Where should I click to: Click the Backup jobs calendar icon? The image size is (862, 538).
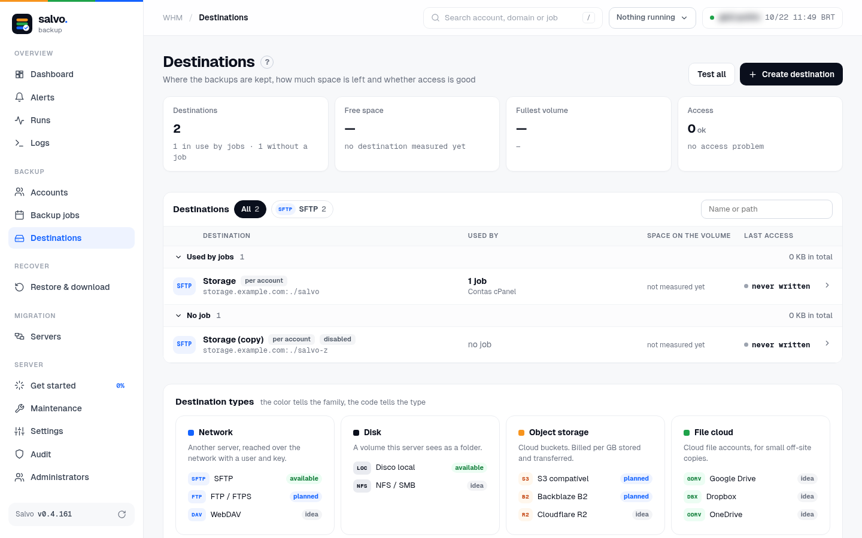[x=19, y=215]
